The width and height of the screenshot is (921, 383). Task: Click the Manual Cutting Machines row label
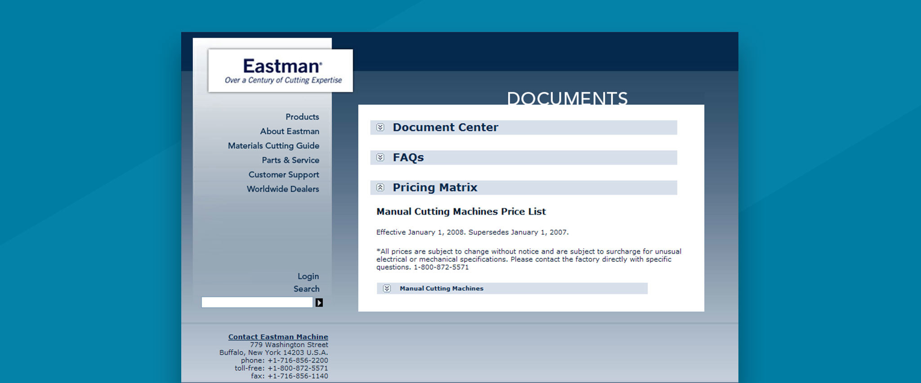442,289
